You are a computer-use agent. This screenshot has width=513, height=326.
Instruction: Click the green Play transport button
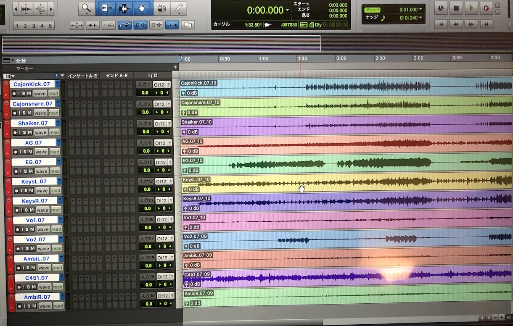pos(471,8)
